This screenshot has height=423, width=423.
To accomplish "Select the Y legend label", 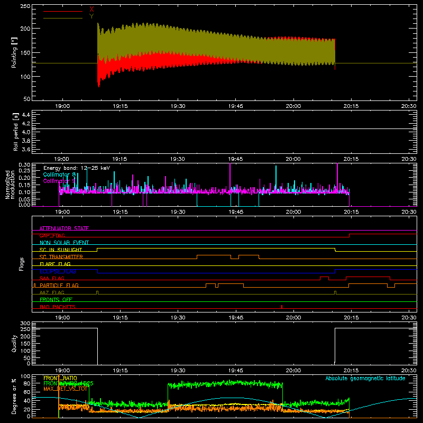I will (x=91, y=16).
